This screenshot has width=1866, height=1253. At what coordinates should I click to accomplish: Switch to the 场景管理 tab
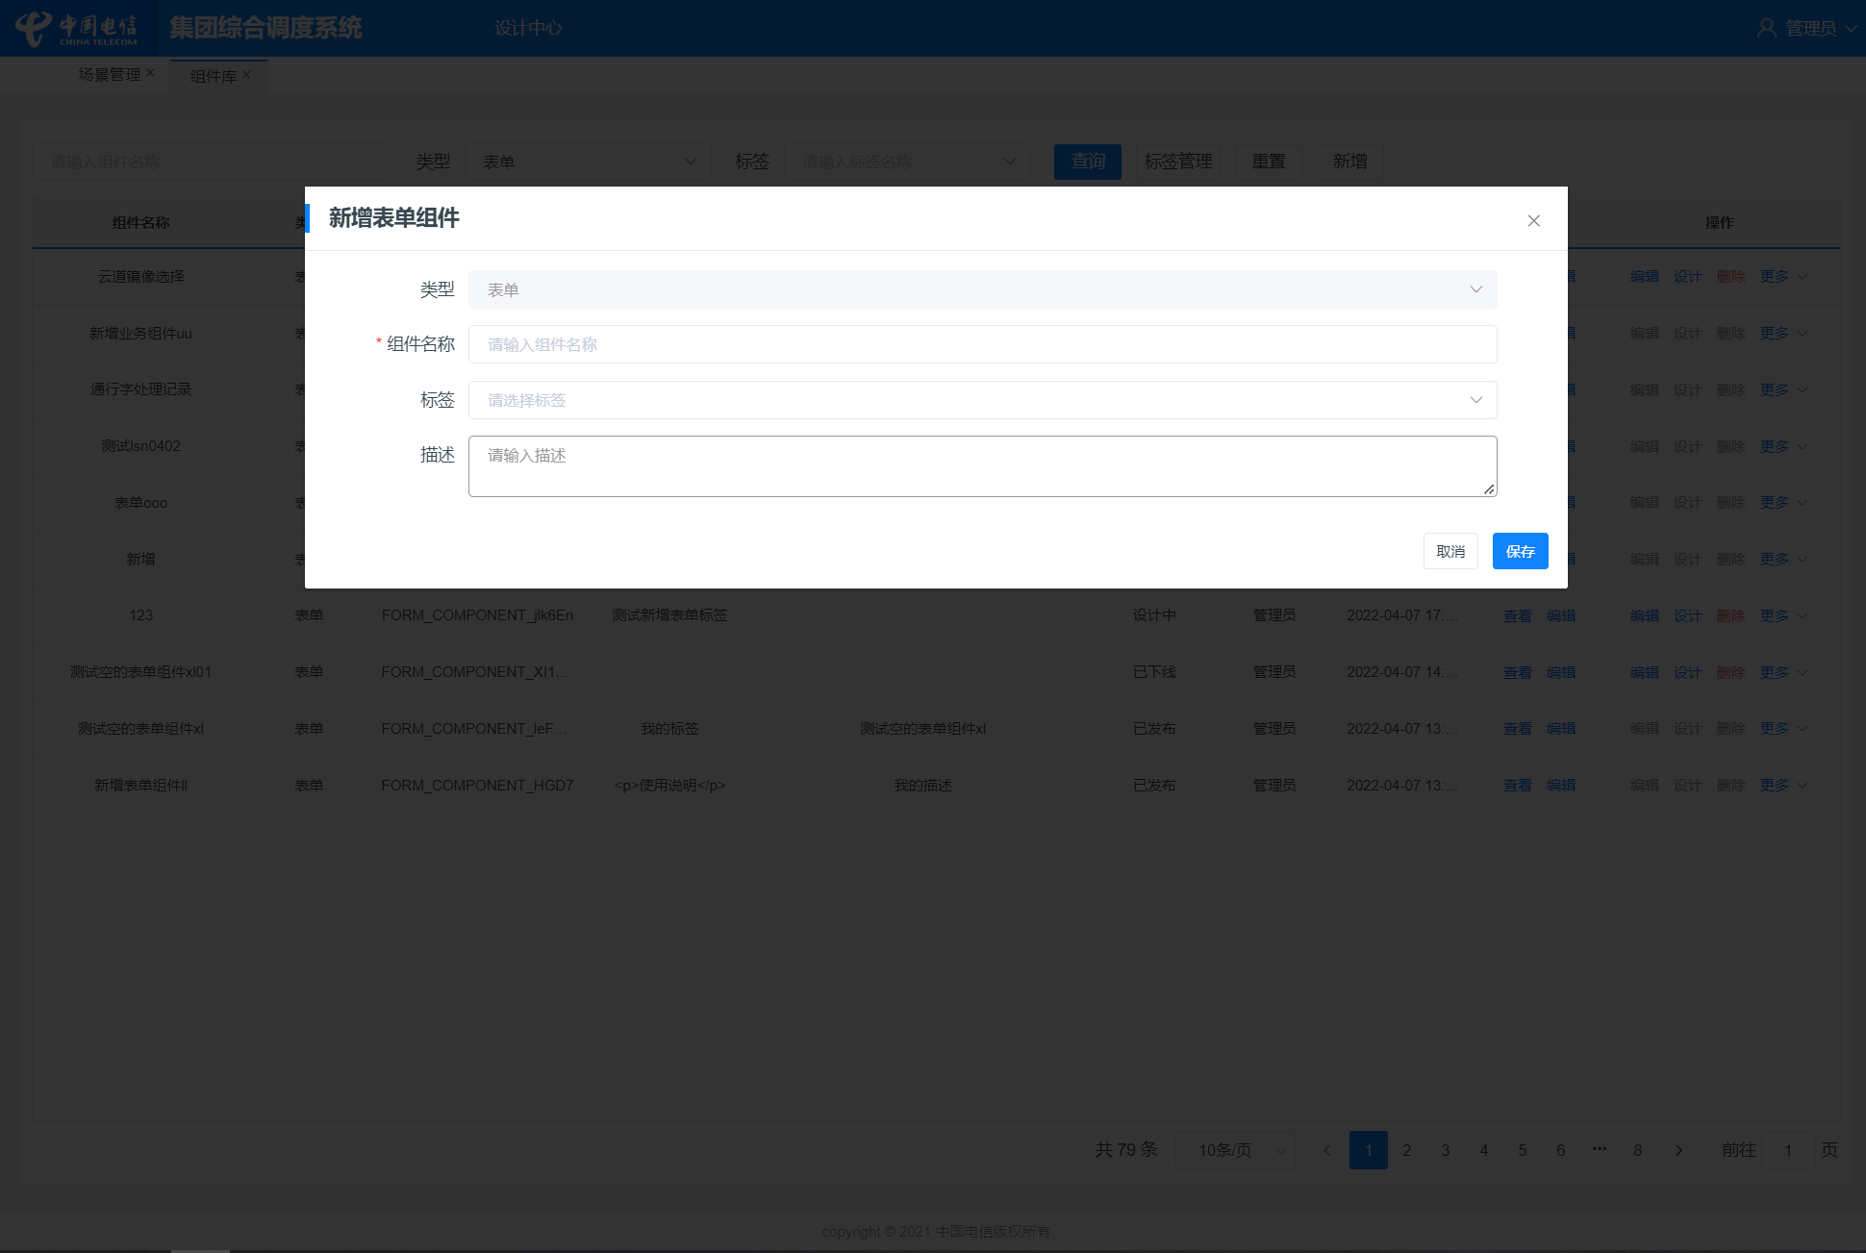(x=109, y=74)
